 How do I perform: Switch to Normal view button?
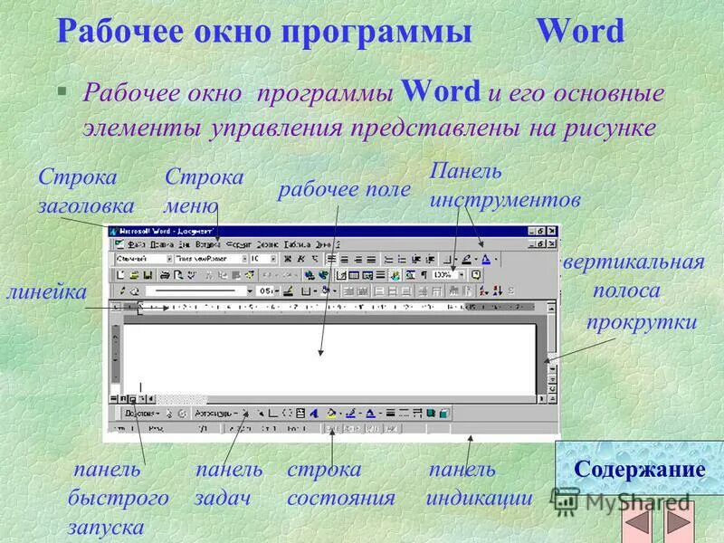pyautogui.click(x=114, y=398)
